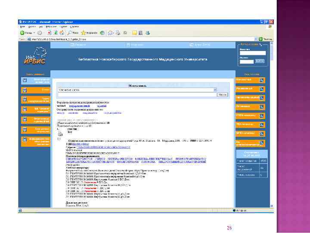
Task: Open the Сервис menu
Action: 63,27
